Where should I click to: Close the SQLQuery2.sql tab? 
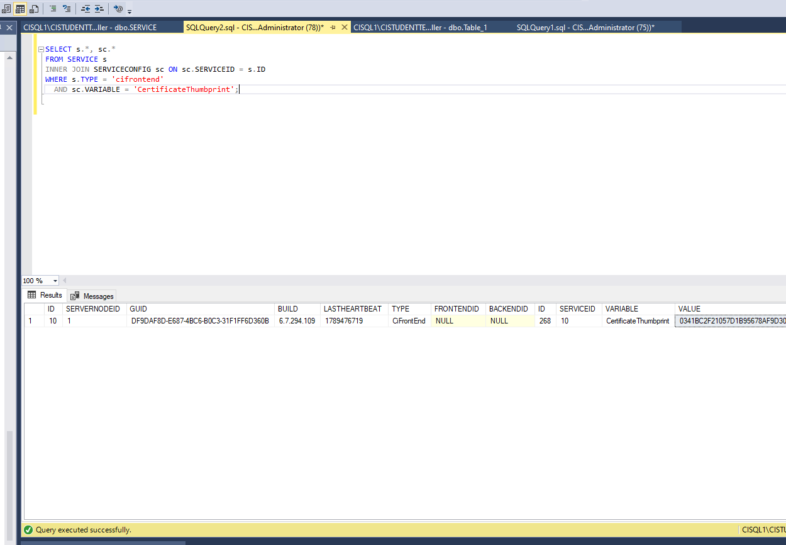345,28
